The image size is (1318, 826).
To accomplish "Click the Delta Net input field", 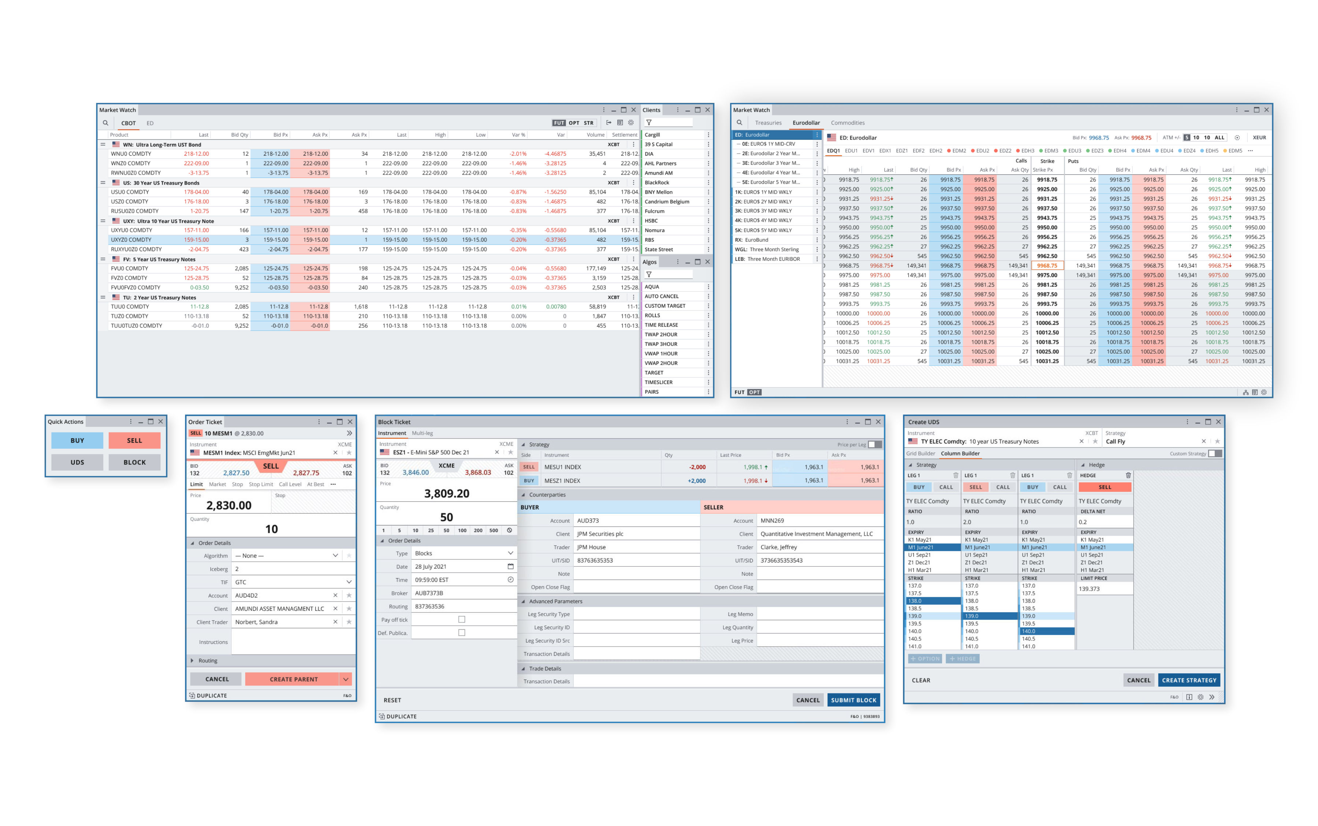I will [x=1103, y=522].
